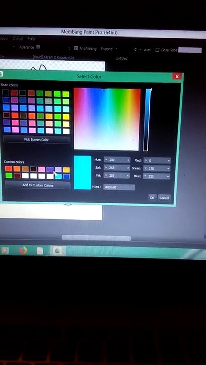Screen dimensions: 206x365
Task: Select the blue swatch in Custom colors
Action: click(x=66, y=177)
